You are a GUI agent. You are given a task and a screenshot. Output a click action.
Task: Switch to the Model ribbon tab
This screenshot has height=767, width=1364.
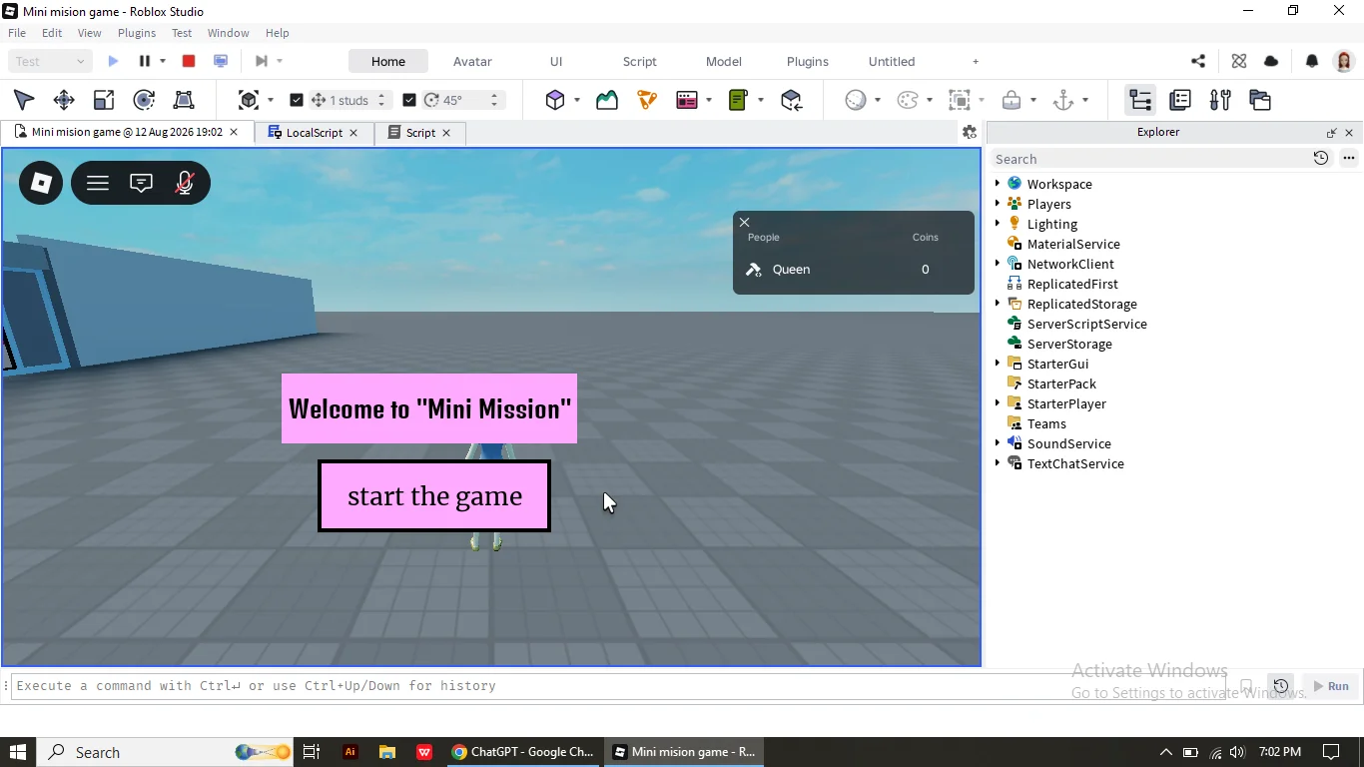point(724,61)
